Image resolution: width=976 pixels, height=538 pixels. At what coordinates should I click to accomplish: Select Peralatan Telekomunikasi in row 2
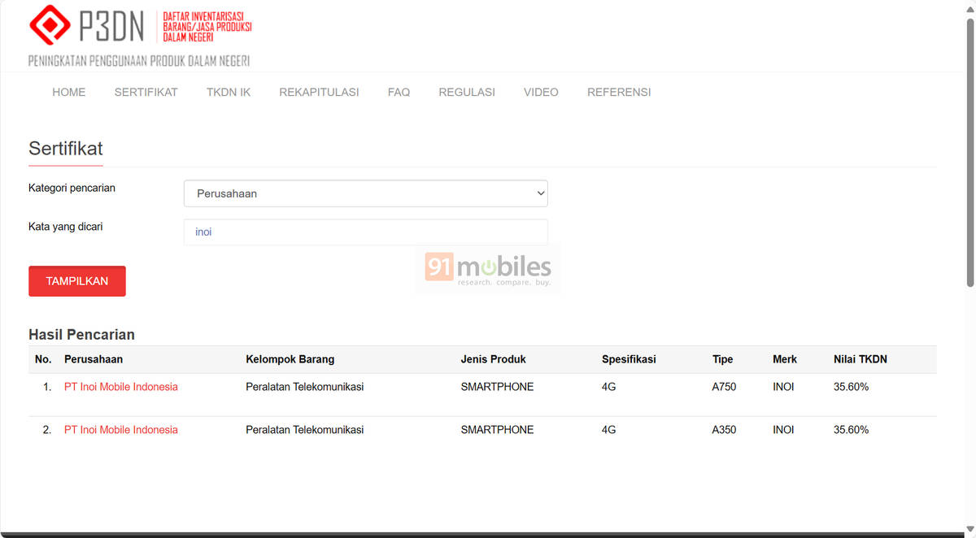(305, 430)
